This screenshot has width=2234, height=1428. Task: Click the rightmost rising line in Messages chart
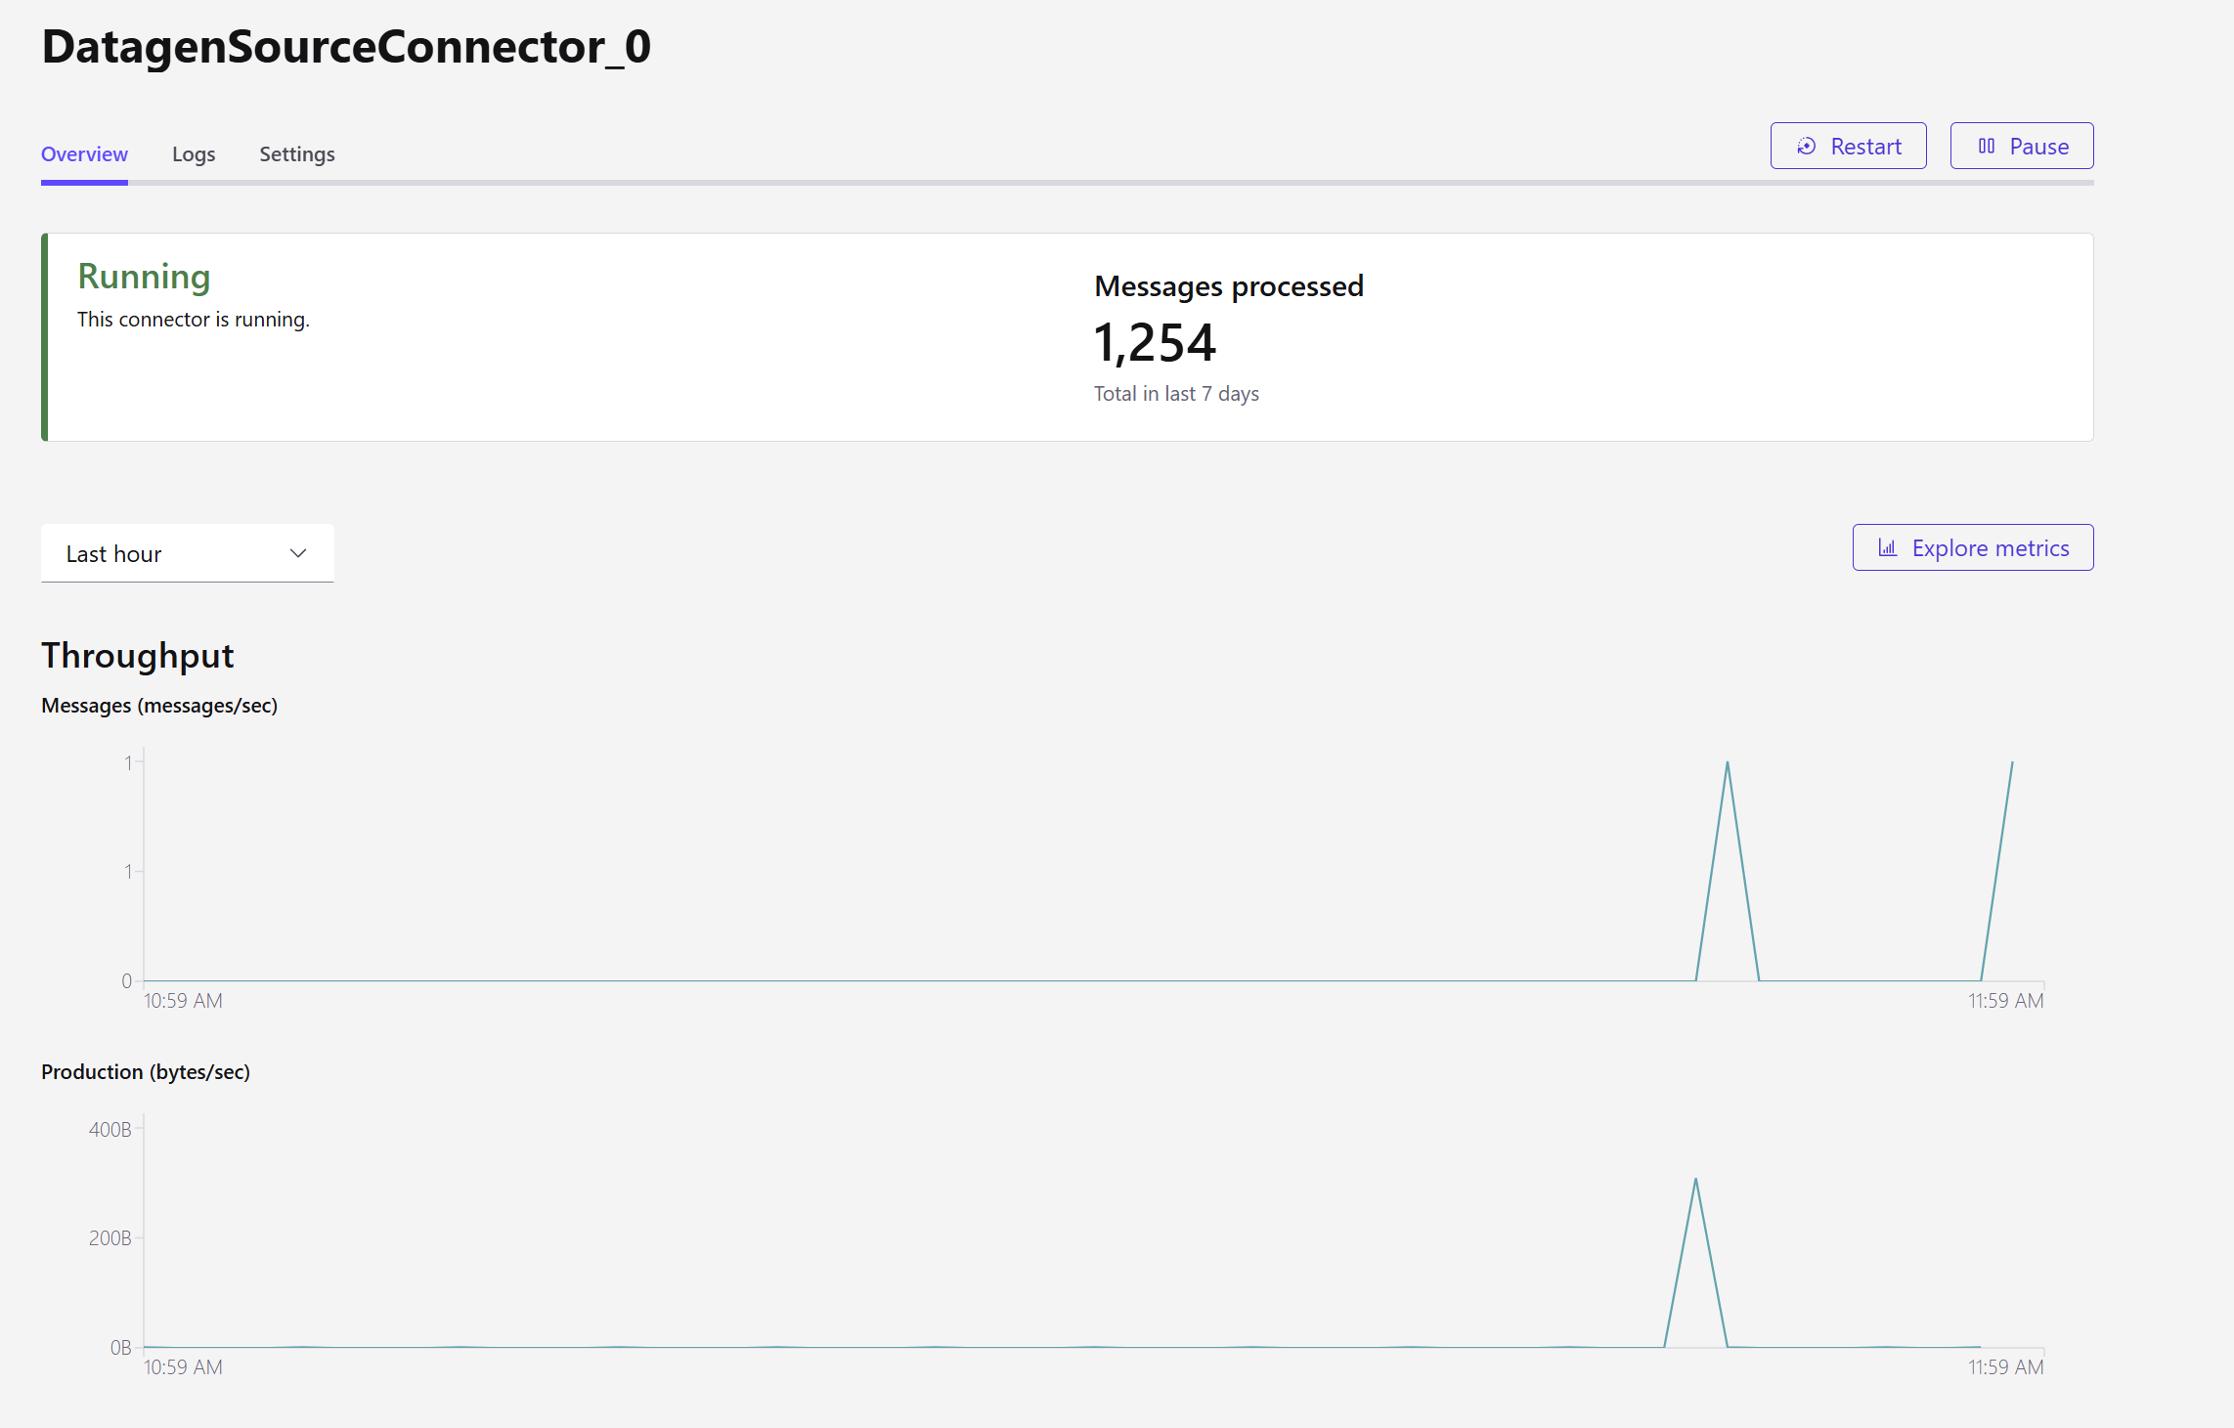coord(1997,870)
